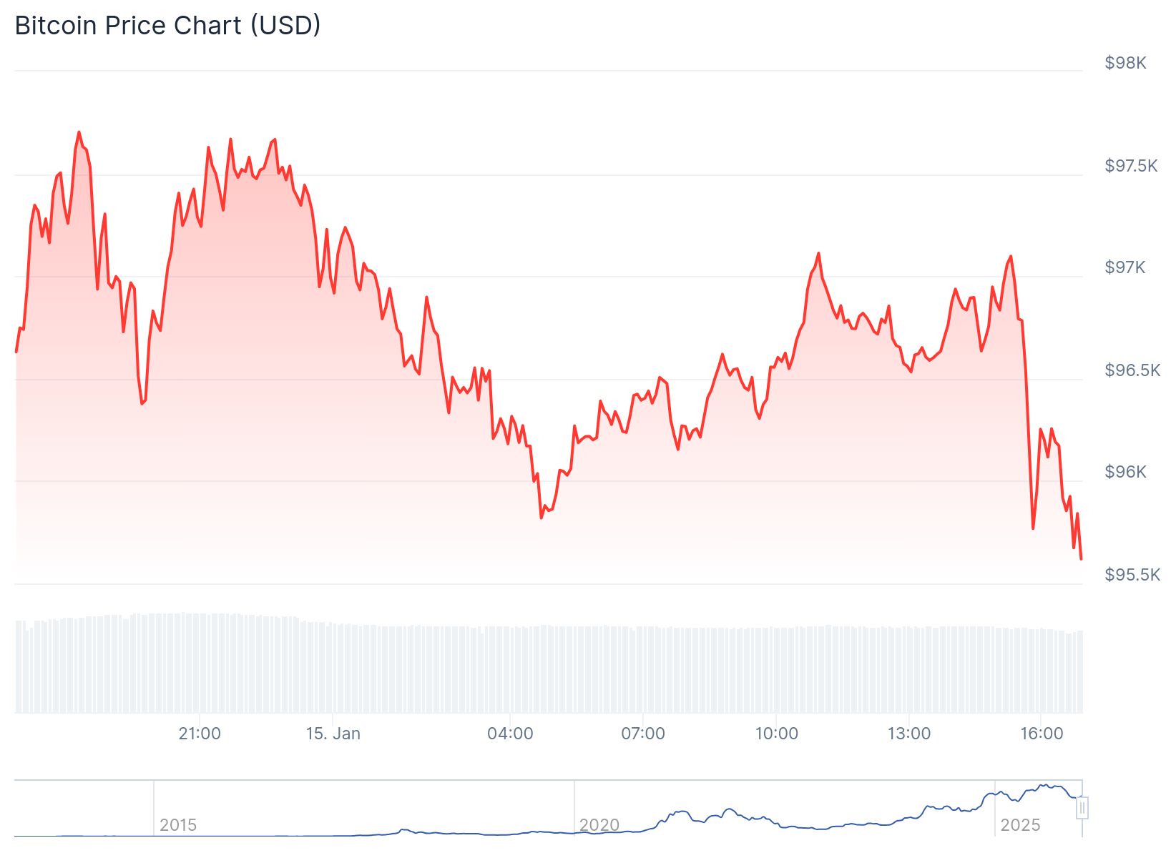1176x858 pixels.
Task: Click the $97.5K price axis label
Action: tap(1131, 166)
